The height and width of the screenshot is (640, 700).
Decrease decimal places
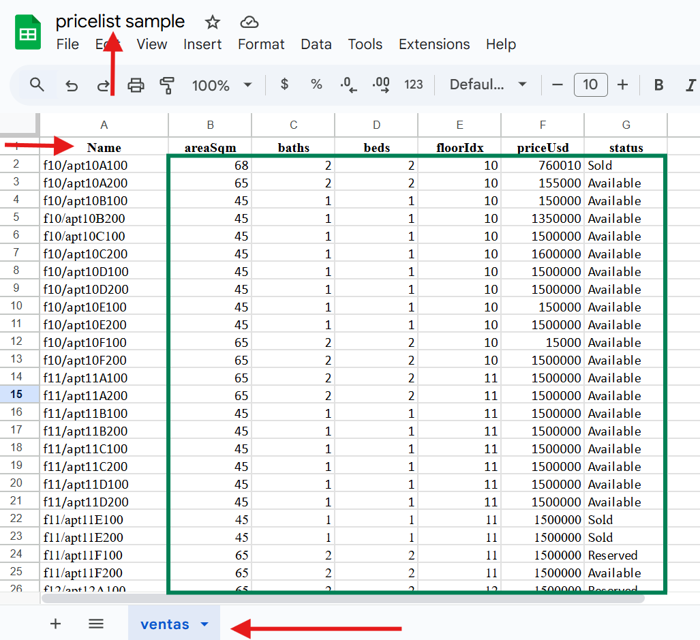[x=348, y=85]
